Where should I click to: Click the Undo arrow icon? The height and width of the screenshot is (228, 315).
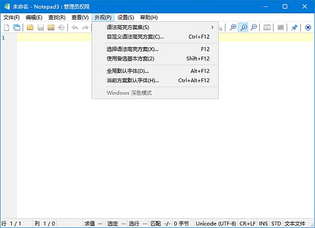click(x=75, y=28)
